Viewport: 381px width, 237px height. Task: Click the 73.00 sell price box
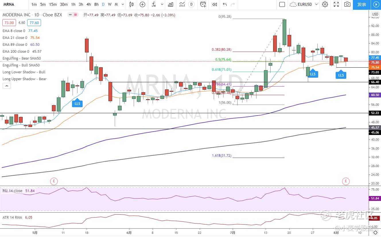click(x=9, y=23)
